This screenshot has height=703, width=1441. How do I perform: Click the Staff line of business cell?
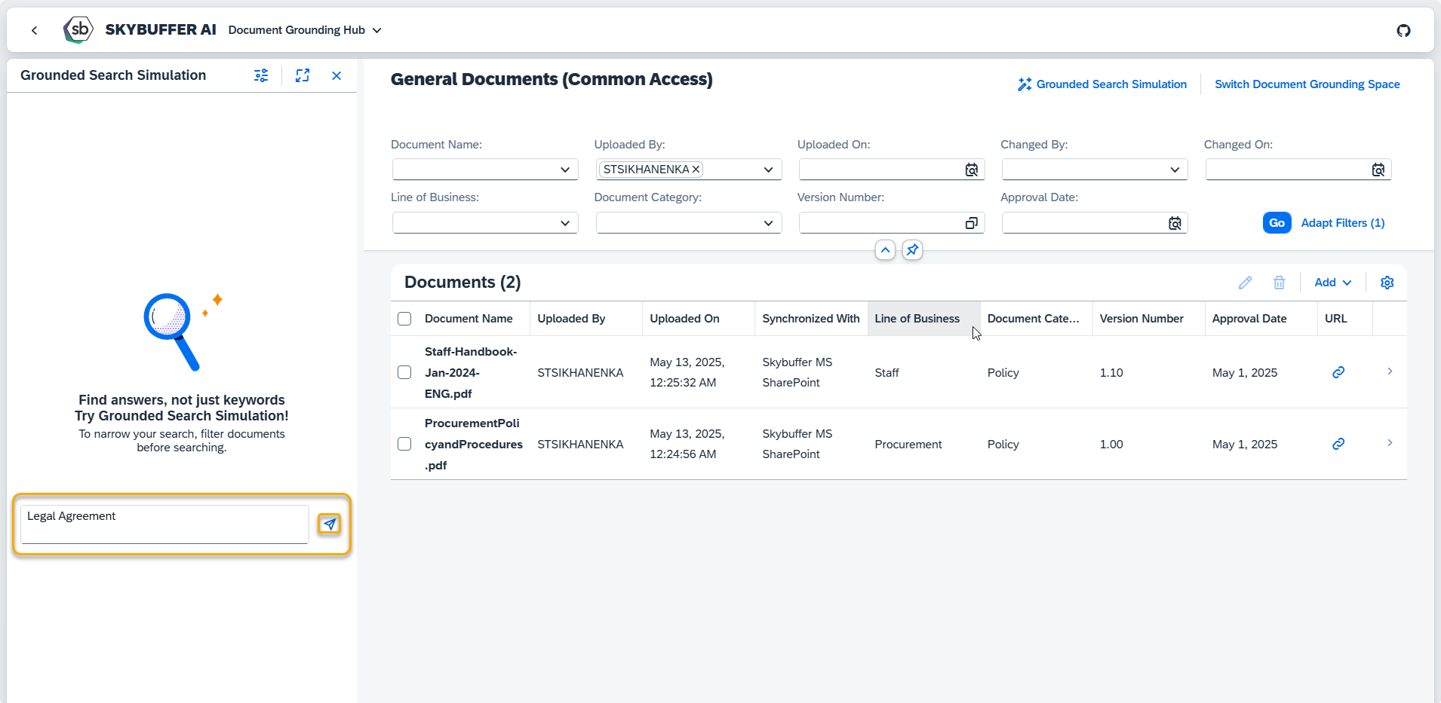point(886,373)
